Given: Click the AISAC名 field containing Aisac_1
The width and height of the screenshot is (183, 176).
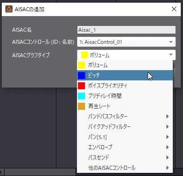Looking at the screenshot, I should coord(126,30).
